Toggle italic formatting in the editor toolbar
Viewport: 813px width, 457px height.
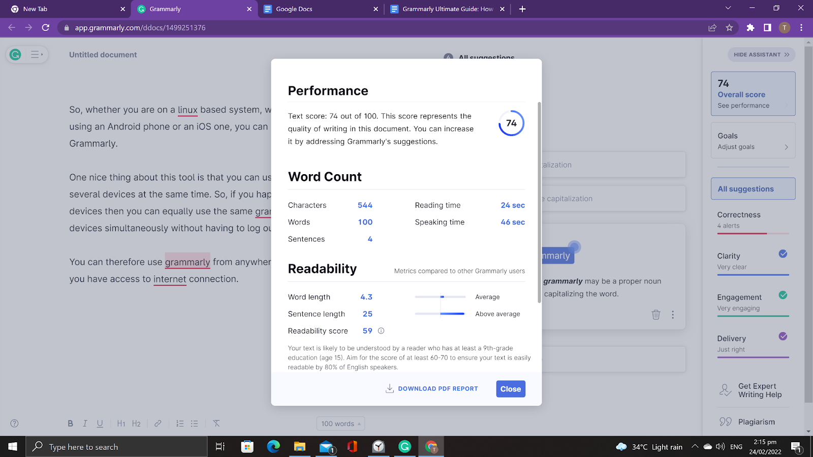[x=85, y=423]
